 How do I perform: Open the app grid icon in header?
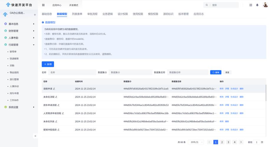pyautogui.click(x=251, y=5)
